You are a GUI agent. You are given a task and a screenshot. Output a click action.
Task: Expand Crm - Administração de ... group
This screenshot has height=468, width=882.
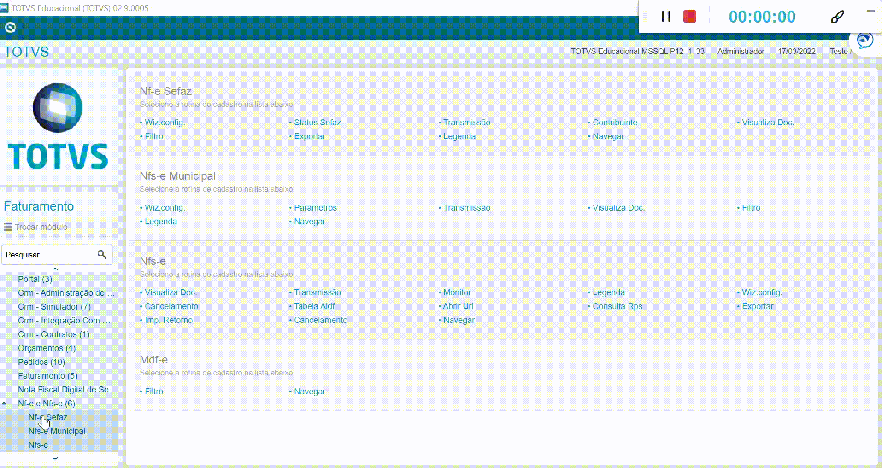tap(66, 293)
